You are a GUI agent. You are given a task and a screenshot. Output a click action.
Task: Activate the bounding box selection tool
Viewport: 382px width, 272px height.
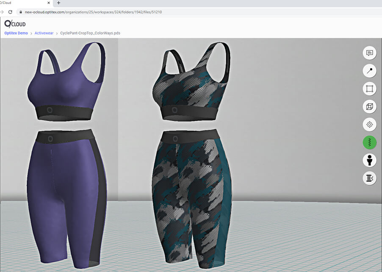[369, 89]
